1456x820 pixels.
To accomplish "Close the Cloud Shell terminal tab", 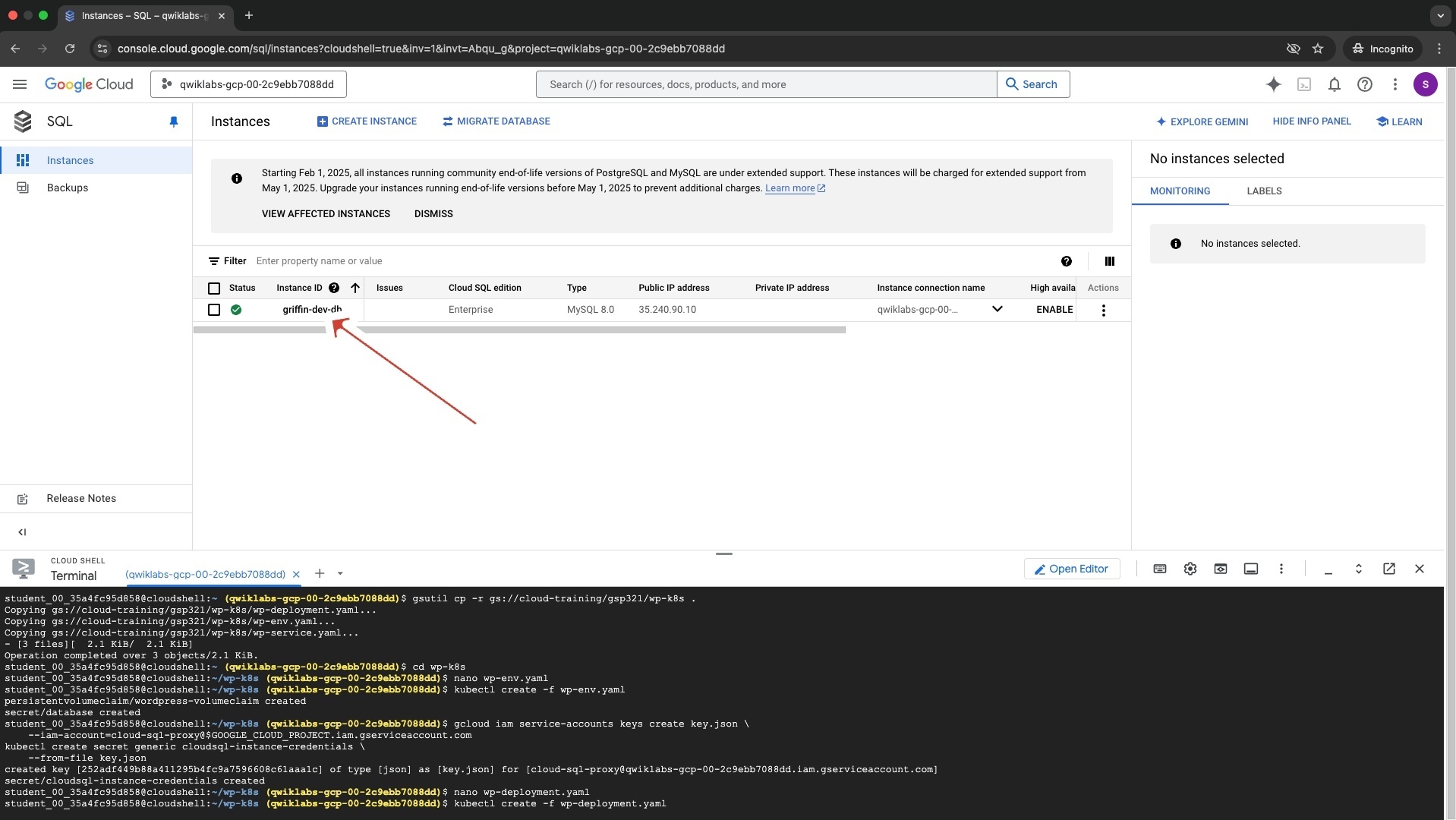I will (296, 574).
